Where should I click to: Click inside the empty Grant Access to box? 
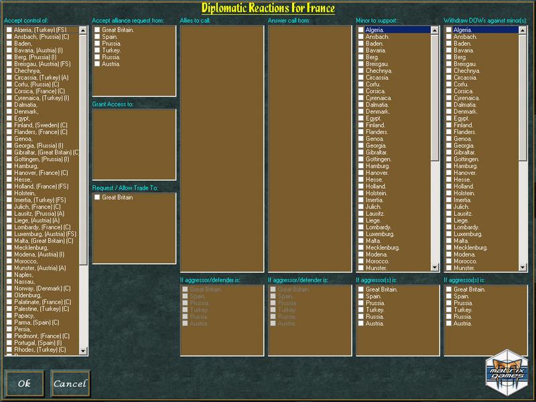(x=134, y=144)
